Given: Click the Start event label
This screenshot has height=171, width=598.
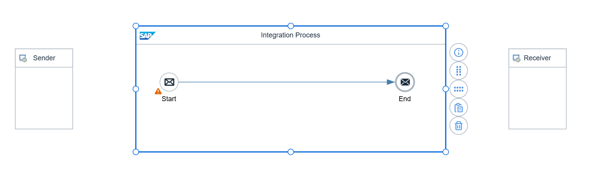Looking at the screenshot, I should point(169,99).
